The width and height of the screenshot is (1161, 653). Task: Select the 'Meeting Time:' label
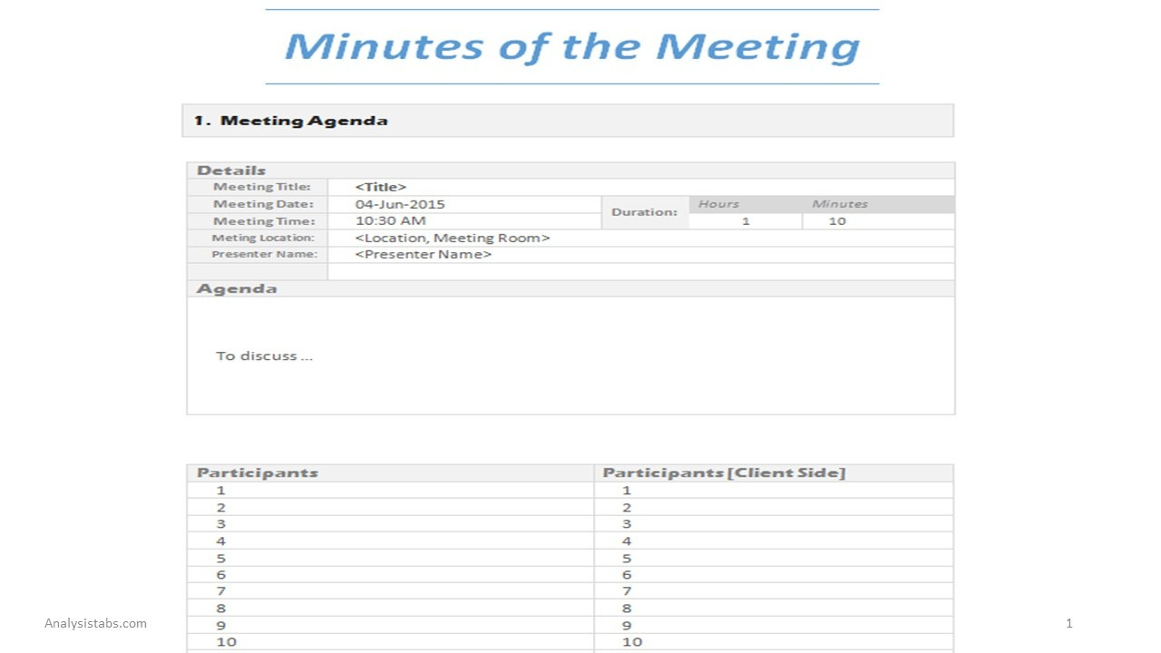264,221
